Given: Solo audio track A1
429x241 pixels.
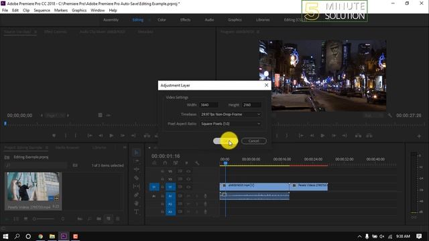Looking at the screenshot, I should pos(196,196).
